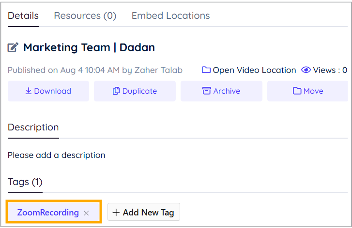Go to the Embed Locations tab
The height and width of the screenshot is (228, 352).
click(x=170, y=15)
